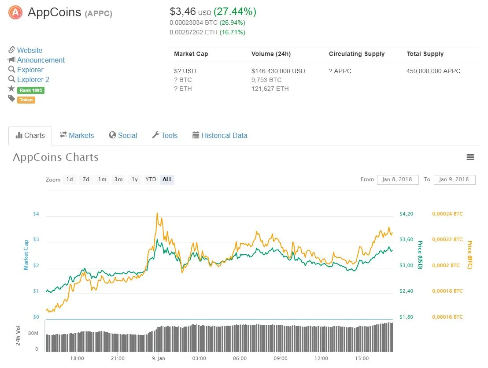Screen dimensions: 488x368
Task: Click the bar chart icon in Charts tab
Action: [x=19, y=135]
